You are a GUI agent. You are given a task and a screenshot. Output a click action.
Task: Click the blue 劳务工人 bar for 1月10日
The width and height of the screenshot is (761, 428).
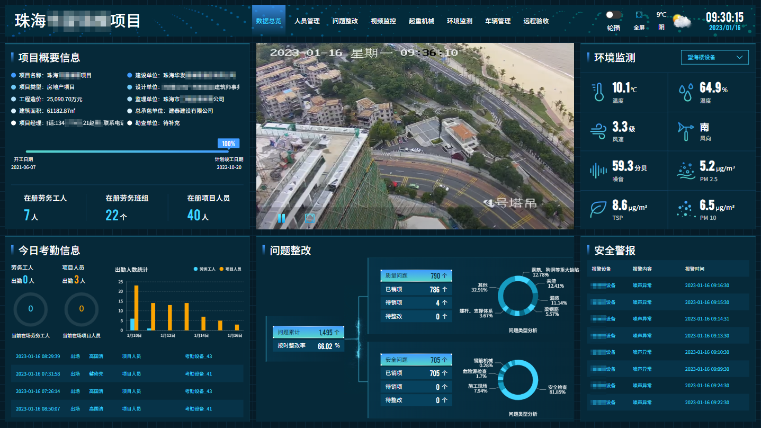click(132, 324)
